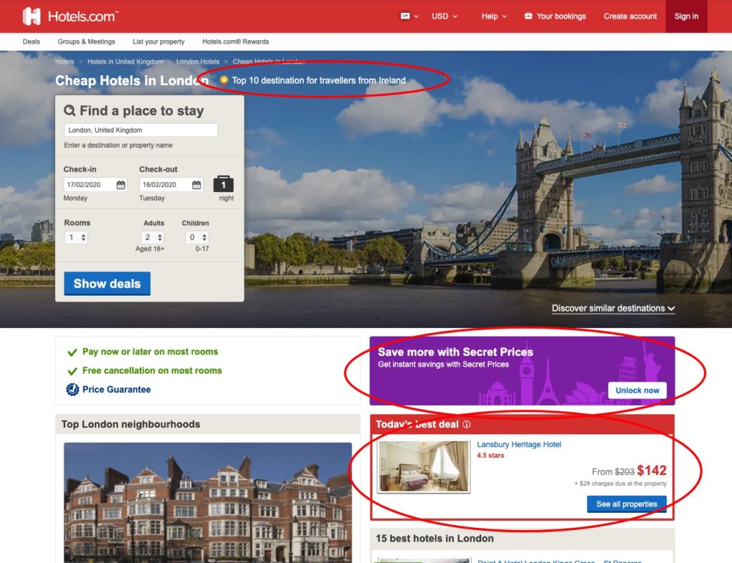The image size is (732, 563).
Task: Click the Save more with Secret Prices banner
Action: pos(522,371)
